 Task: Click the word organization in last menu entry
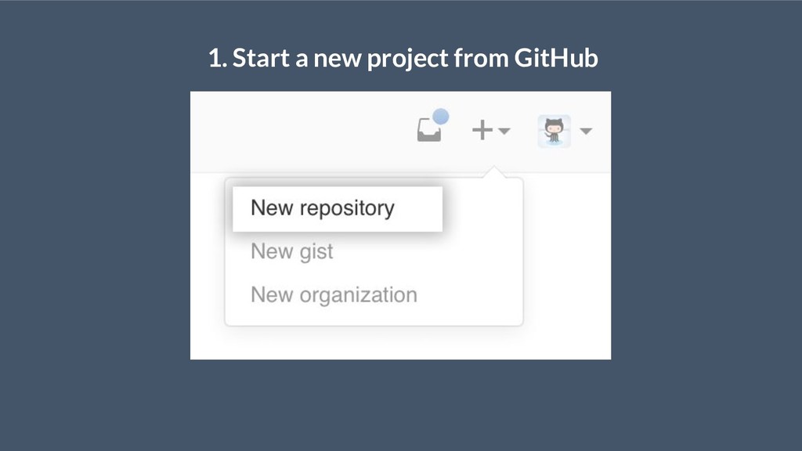(359, 295)
